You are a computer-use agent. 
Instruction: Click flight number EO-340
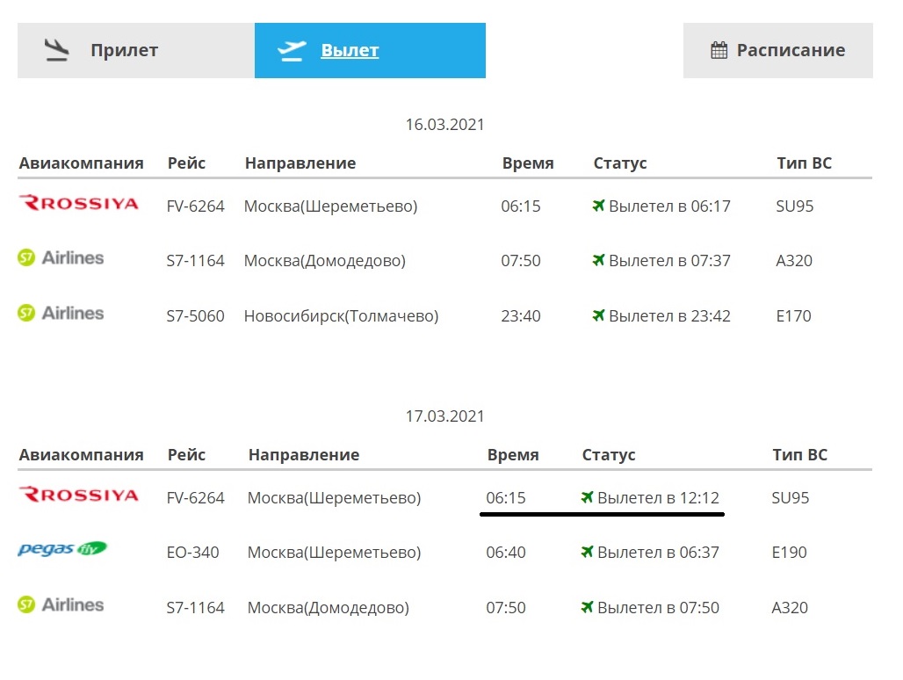tap(193, 553)
